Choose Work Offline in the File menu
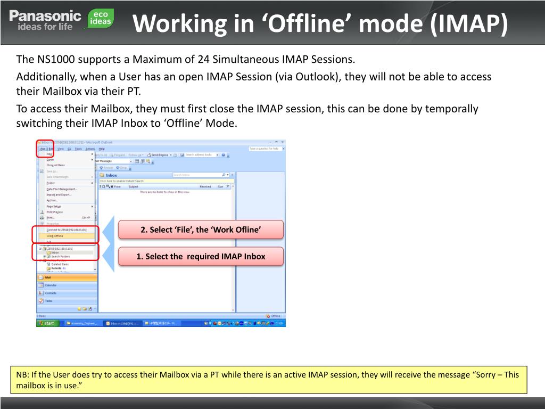Viewport: 545px width, 409px height. pos(66,236)
